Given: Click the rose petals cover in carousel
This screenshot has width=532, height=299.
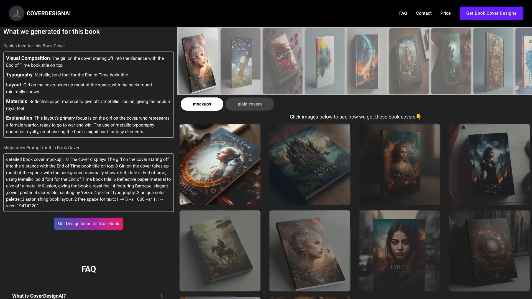Looking at the screenshot, I should click(282, 61).
